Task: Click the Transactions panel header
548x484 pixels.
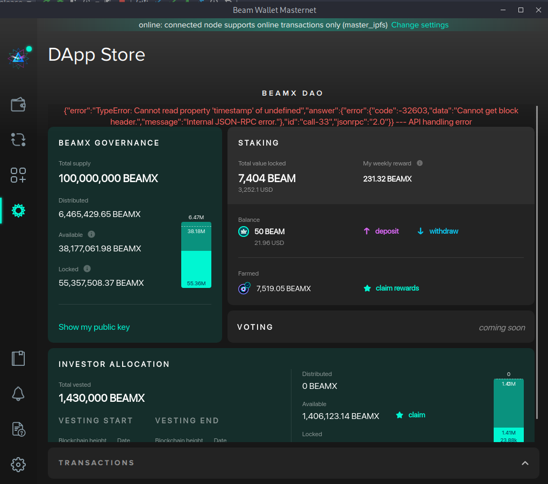Action: [x=293, y=463]
